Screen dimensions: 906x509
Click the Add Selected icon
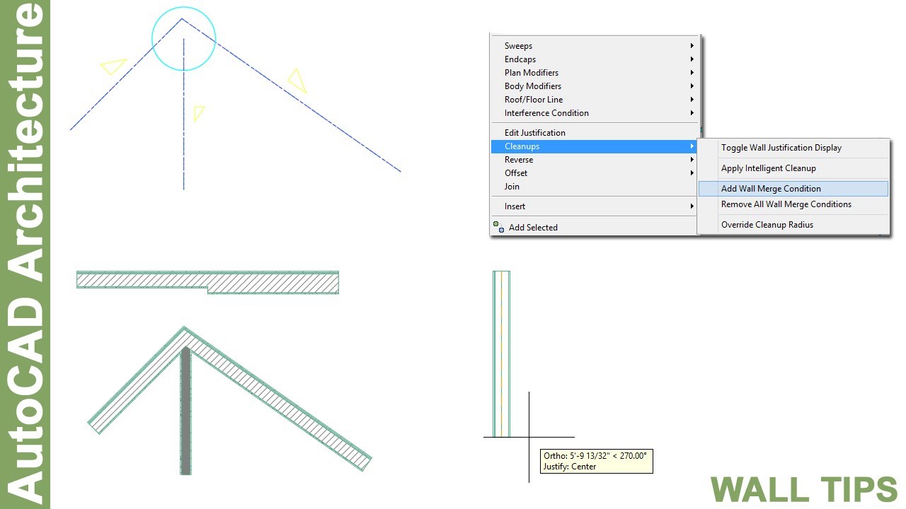(x=498, y=227)
